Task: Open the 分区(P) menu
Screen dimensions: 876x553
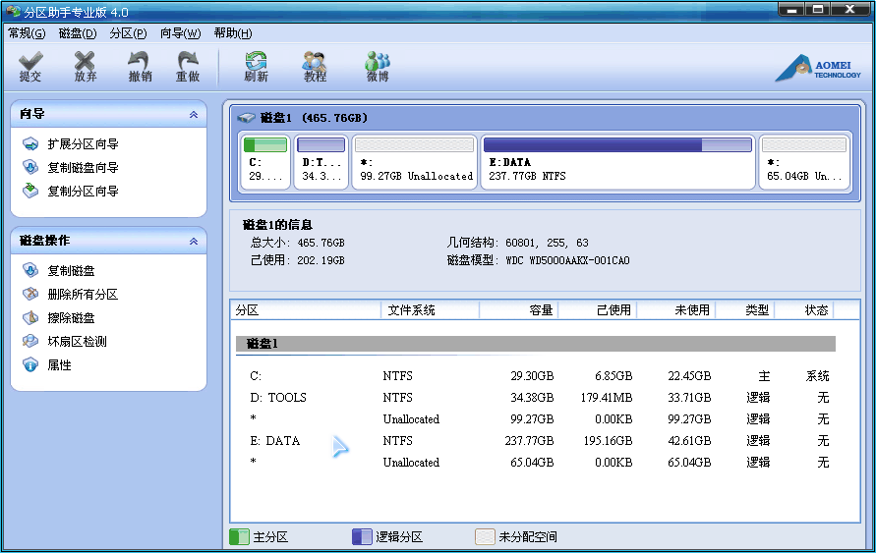Action: click(128, 33)
